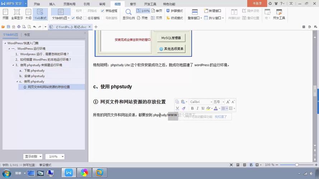The height and width of the screenshot is (179, 319).
Task: Set zoom to 100% in ribbon
Action: pyautogui.click(x=143, y=11)
